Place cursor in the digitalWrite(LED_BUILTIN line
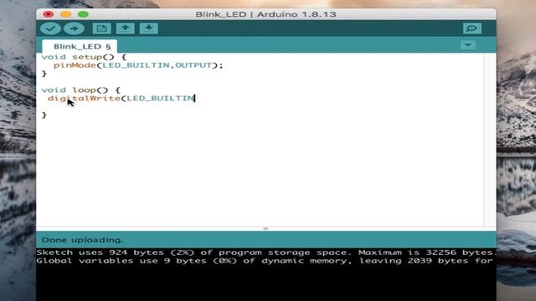 (x=121, y=99)
